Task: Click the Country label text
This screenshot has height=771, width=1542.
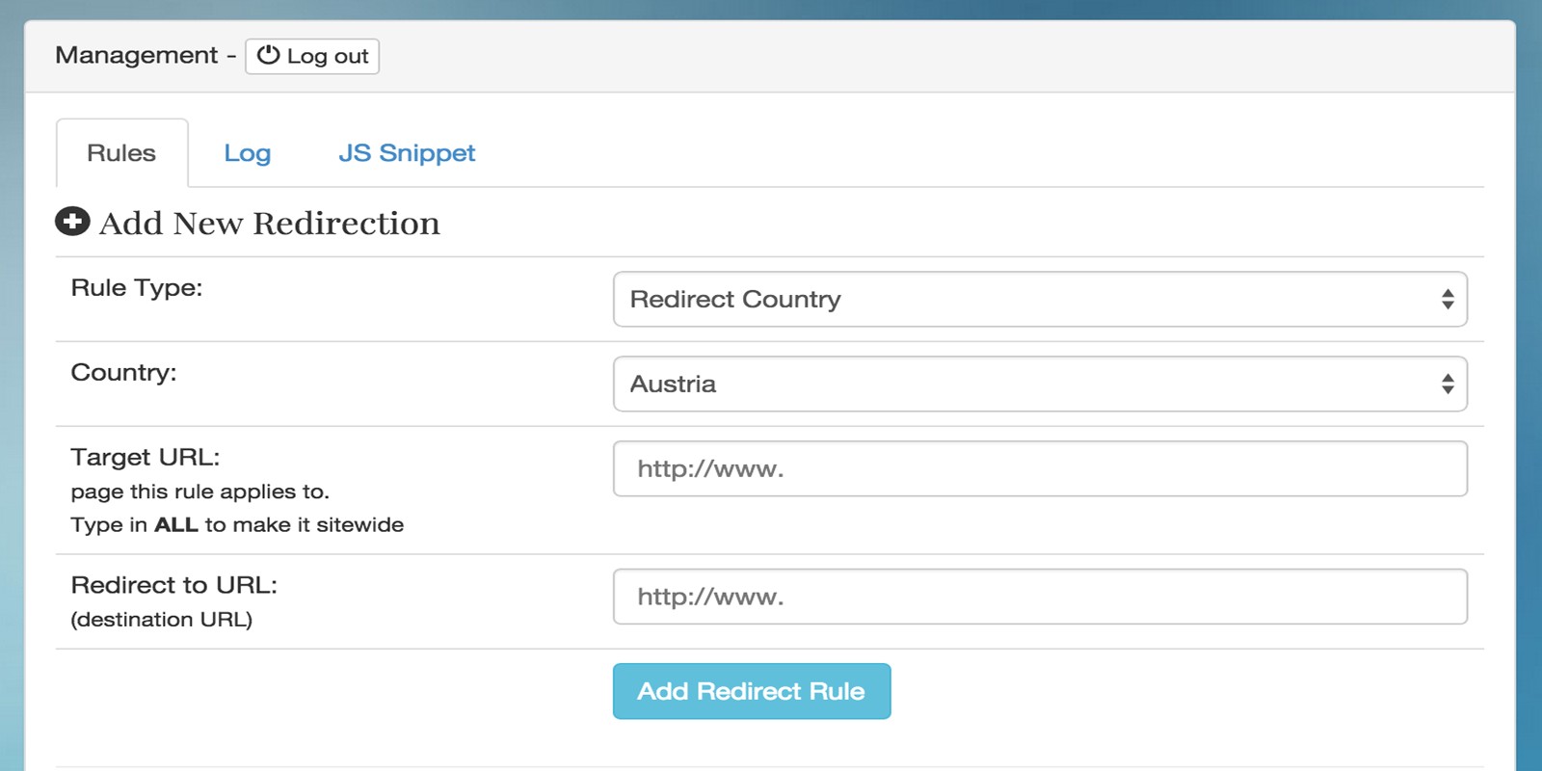Action: 123,373
